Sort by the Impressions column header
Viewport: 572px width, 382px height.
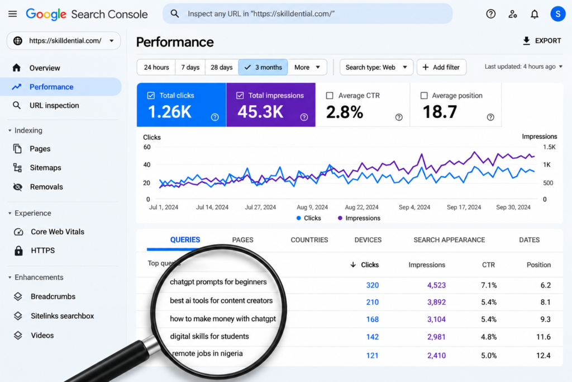tap(427, 265)
